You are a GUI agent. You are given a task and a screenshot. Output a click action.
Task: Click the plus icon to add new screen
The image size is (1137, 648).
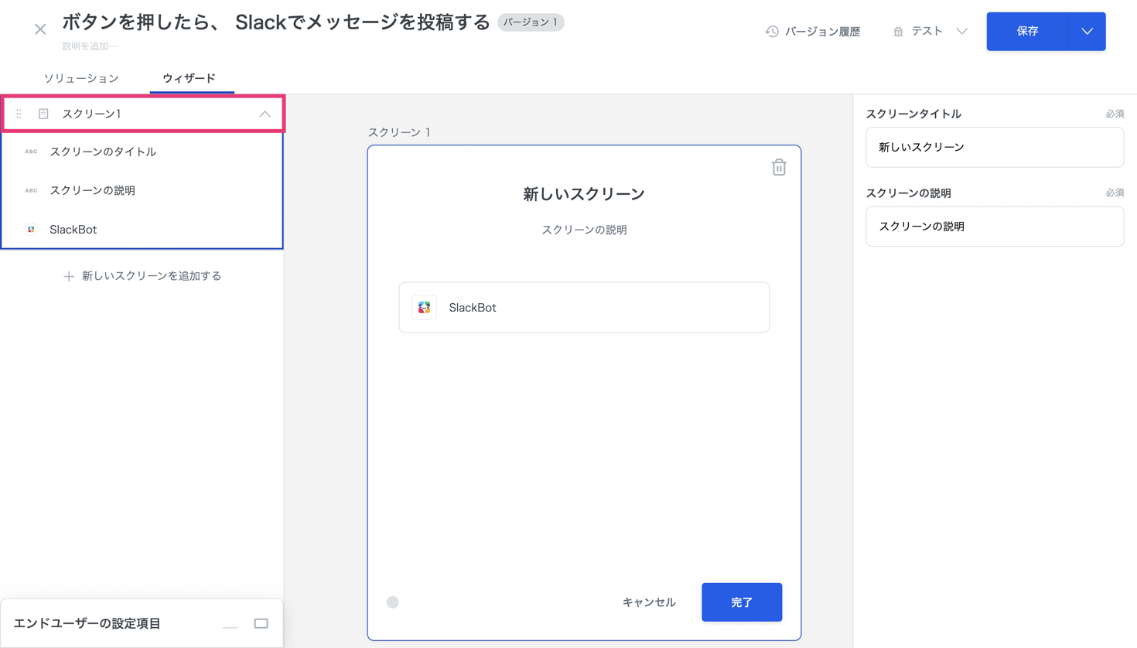click(x=69, y=276)
